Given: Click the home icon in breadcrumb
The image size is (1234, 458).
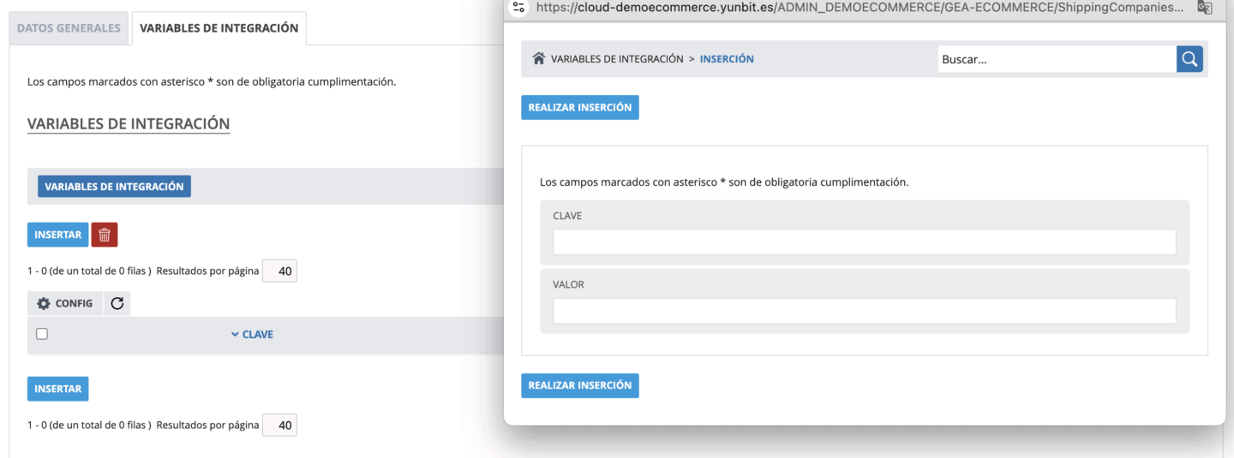Looking at the screenshot, I should click(539, 59).
